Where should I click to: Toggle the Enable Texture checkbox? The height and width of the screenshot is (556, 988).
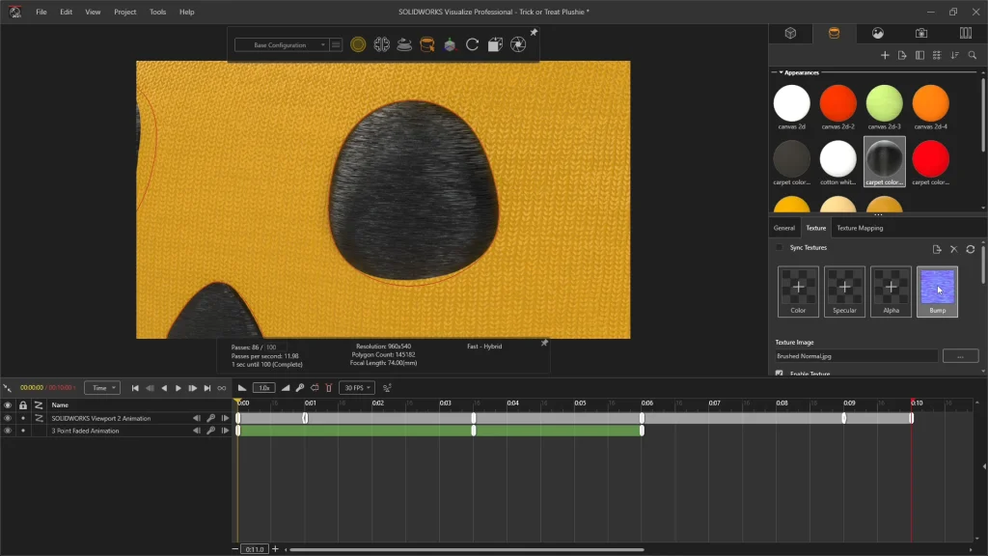780,374
